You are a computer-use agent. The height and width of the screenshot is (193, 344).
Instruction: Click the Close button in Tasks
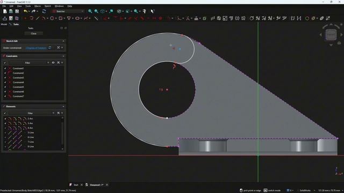(33, 33)
